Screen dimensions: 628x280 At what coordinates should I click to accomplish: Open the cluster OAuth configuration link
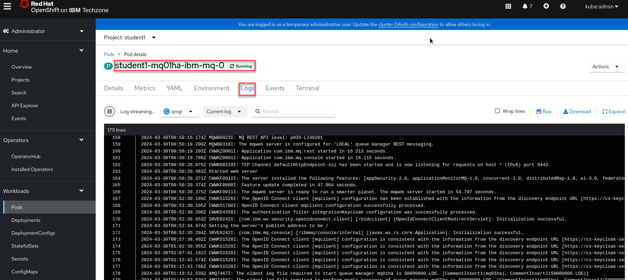(x=408, y=24)
